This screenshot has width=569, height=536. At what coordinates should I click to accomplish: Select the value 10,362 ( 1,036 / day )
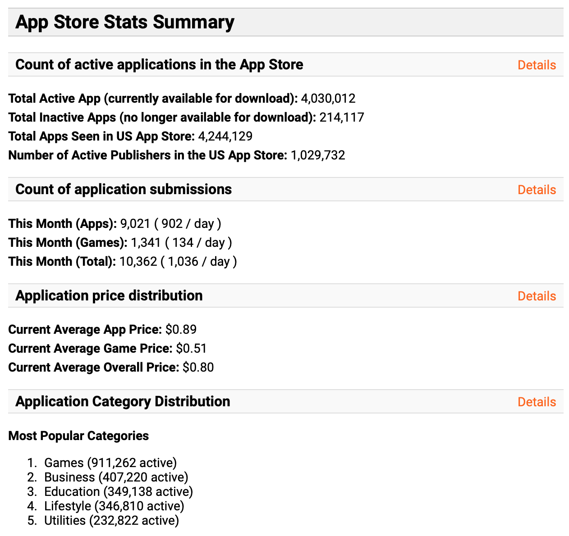point(178,262)
